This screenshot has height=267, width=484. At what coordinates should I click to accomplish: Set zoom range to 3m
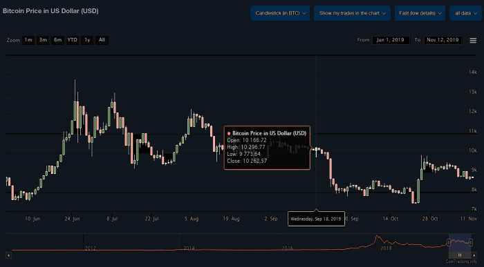(43, 40)
